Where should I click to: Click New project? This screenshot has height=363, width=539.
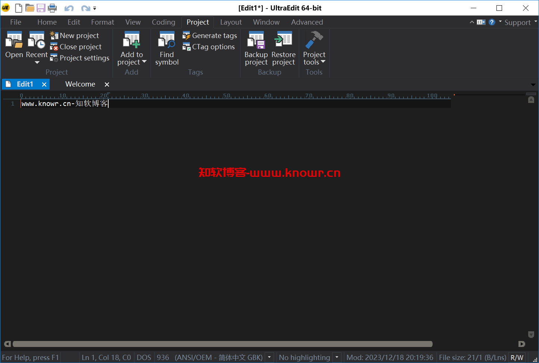coord(75,35)
